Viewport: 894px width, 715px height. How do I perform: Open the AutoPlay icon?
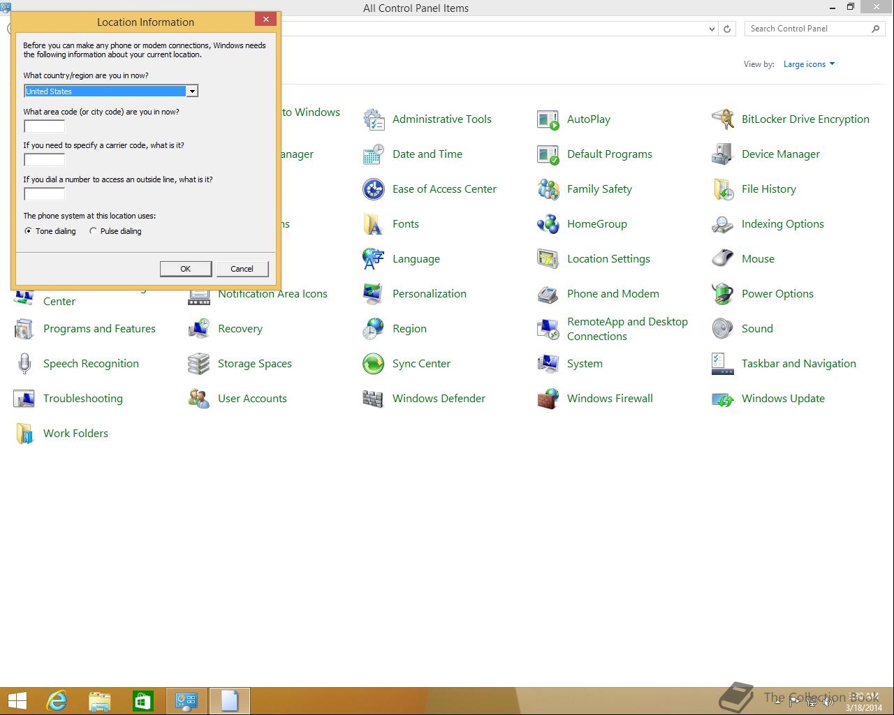coord(548,119)
